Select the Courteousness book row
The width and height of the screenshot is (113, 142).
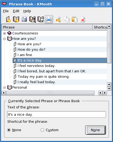pos(57,33)
